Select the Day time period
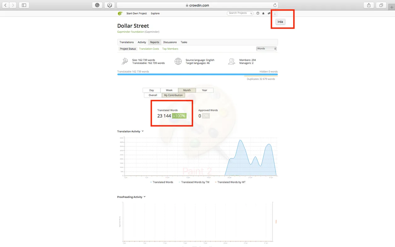Screen dimensions: 395x247 click(152, 90)
